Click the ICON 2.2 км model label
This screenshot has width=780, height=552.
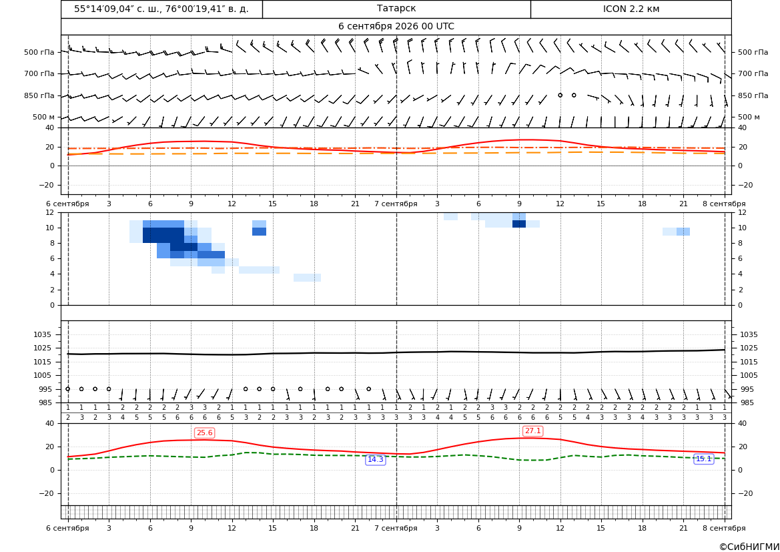(631, 9)
